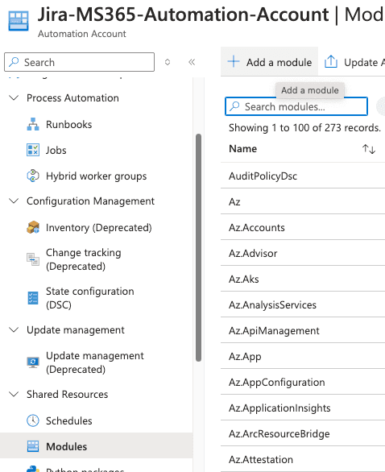This screenshot has width=385, height=472.
Task: Click the 'Showing 1 to 100 of 273 records' text
Action: (304, 127)
